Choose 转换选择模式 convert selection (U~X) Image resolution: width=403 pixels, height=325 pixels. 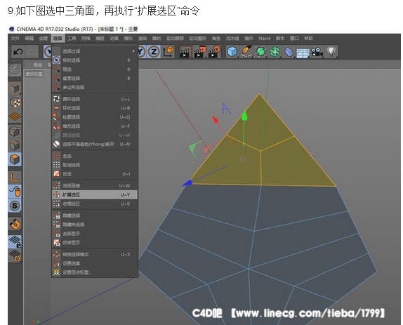[x=95, y=254]
